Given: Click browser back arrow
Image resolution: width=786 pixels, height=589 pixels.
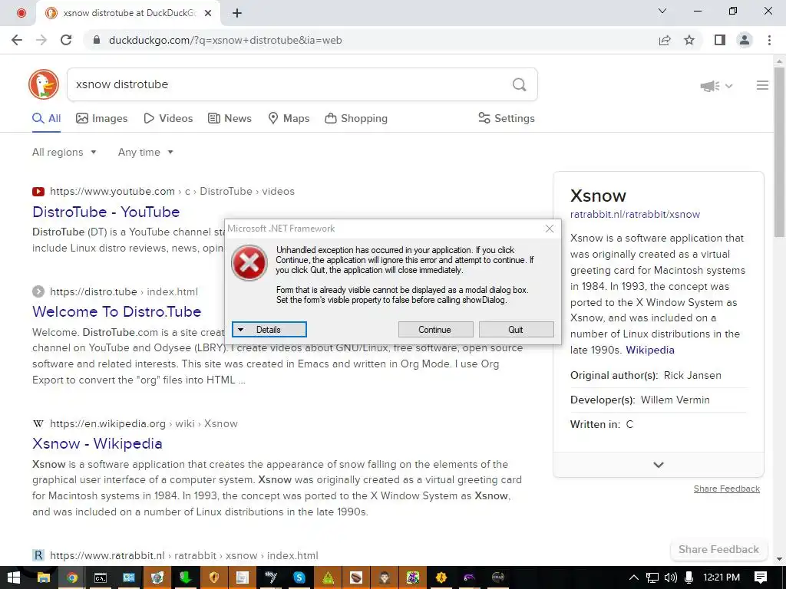Looking at the screenshot, I should pyautogui.click(x=17, y=40).
